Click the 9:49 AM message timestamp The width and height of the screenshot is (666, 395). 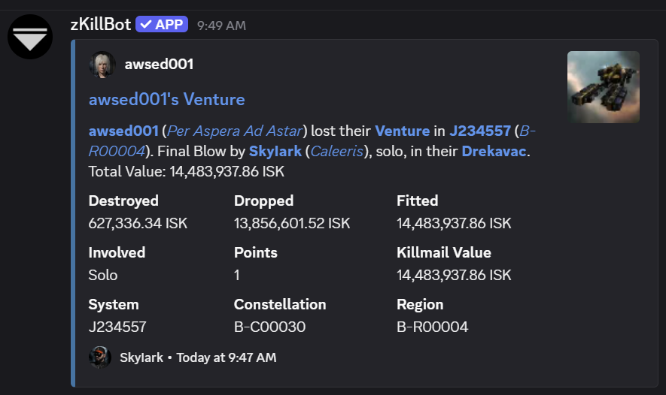221,26
